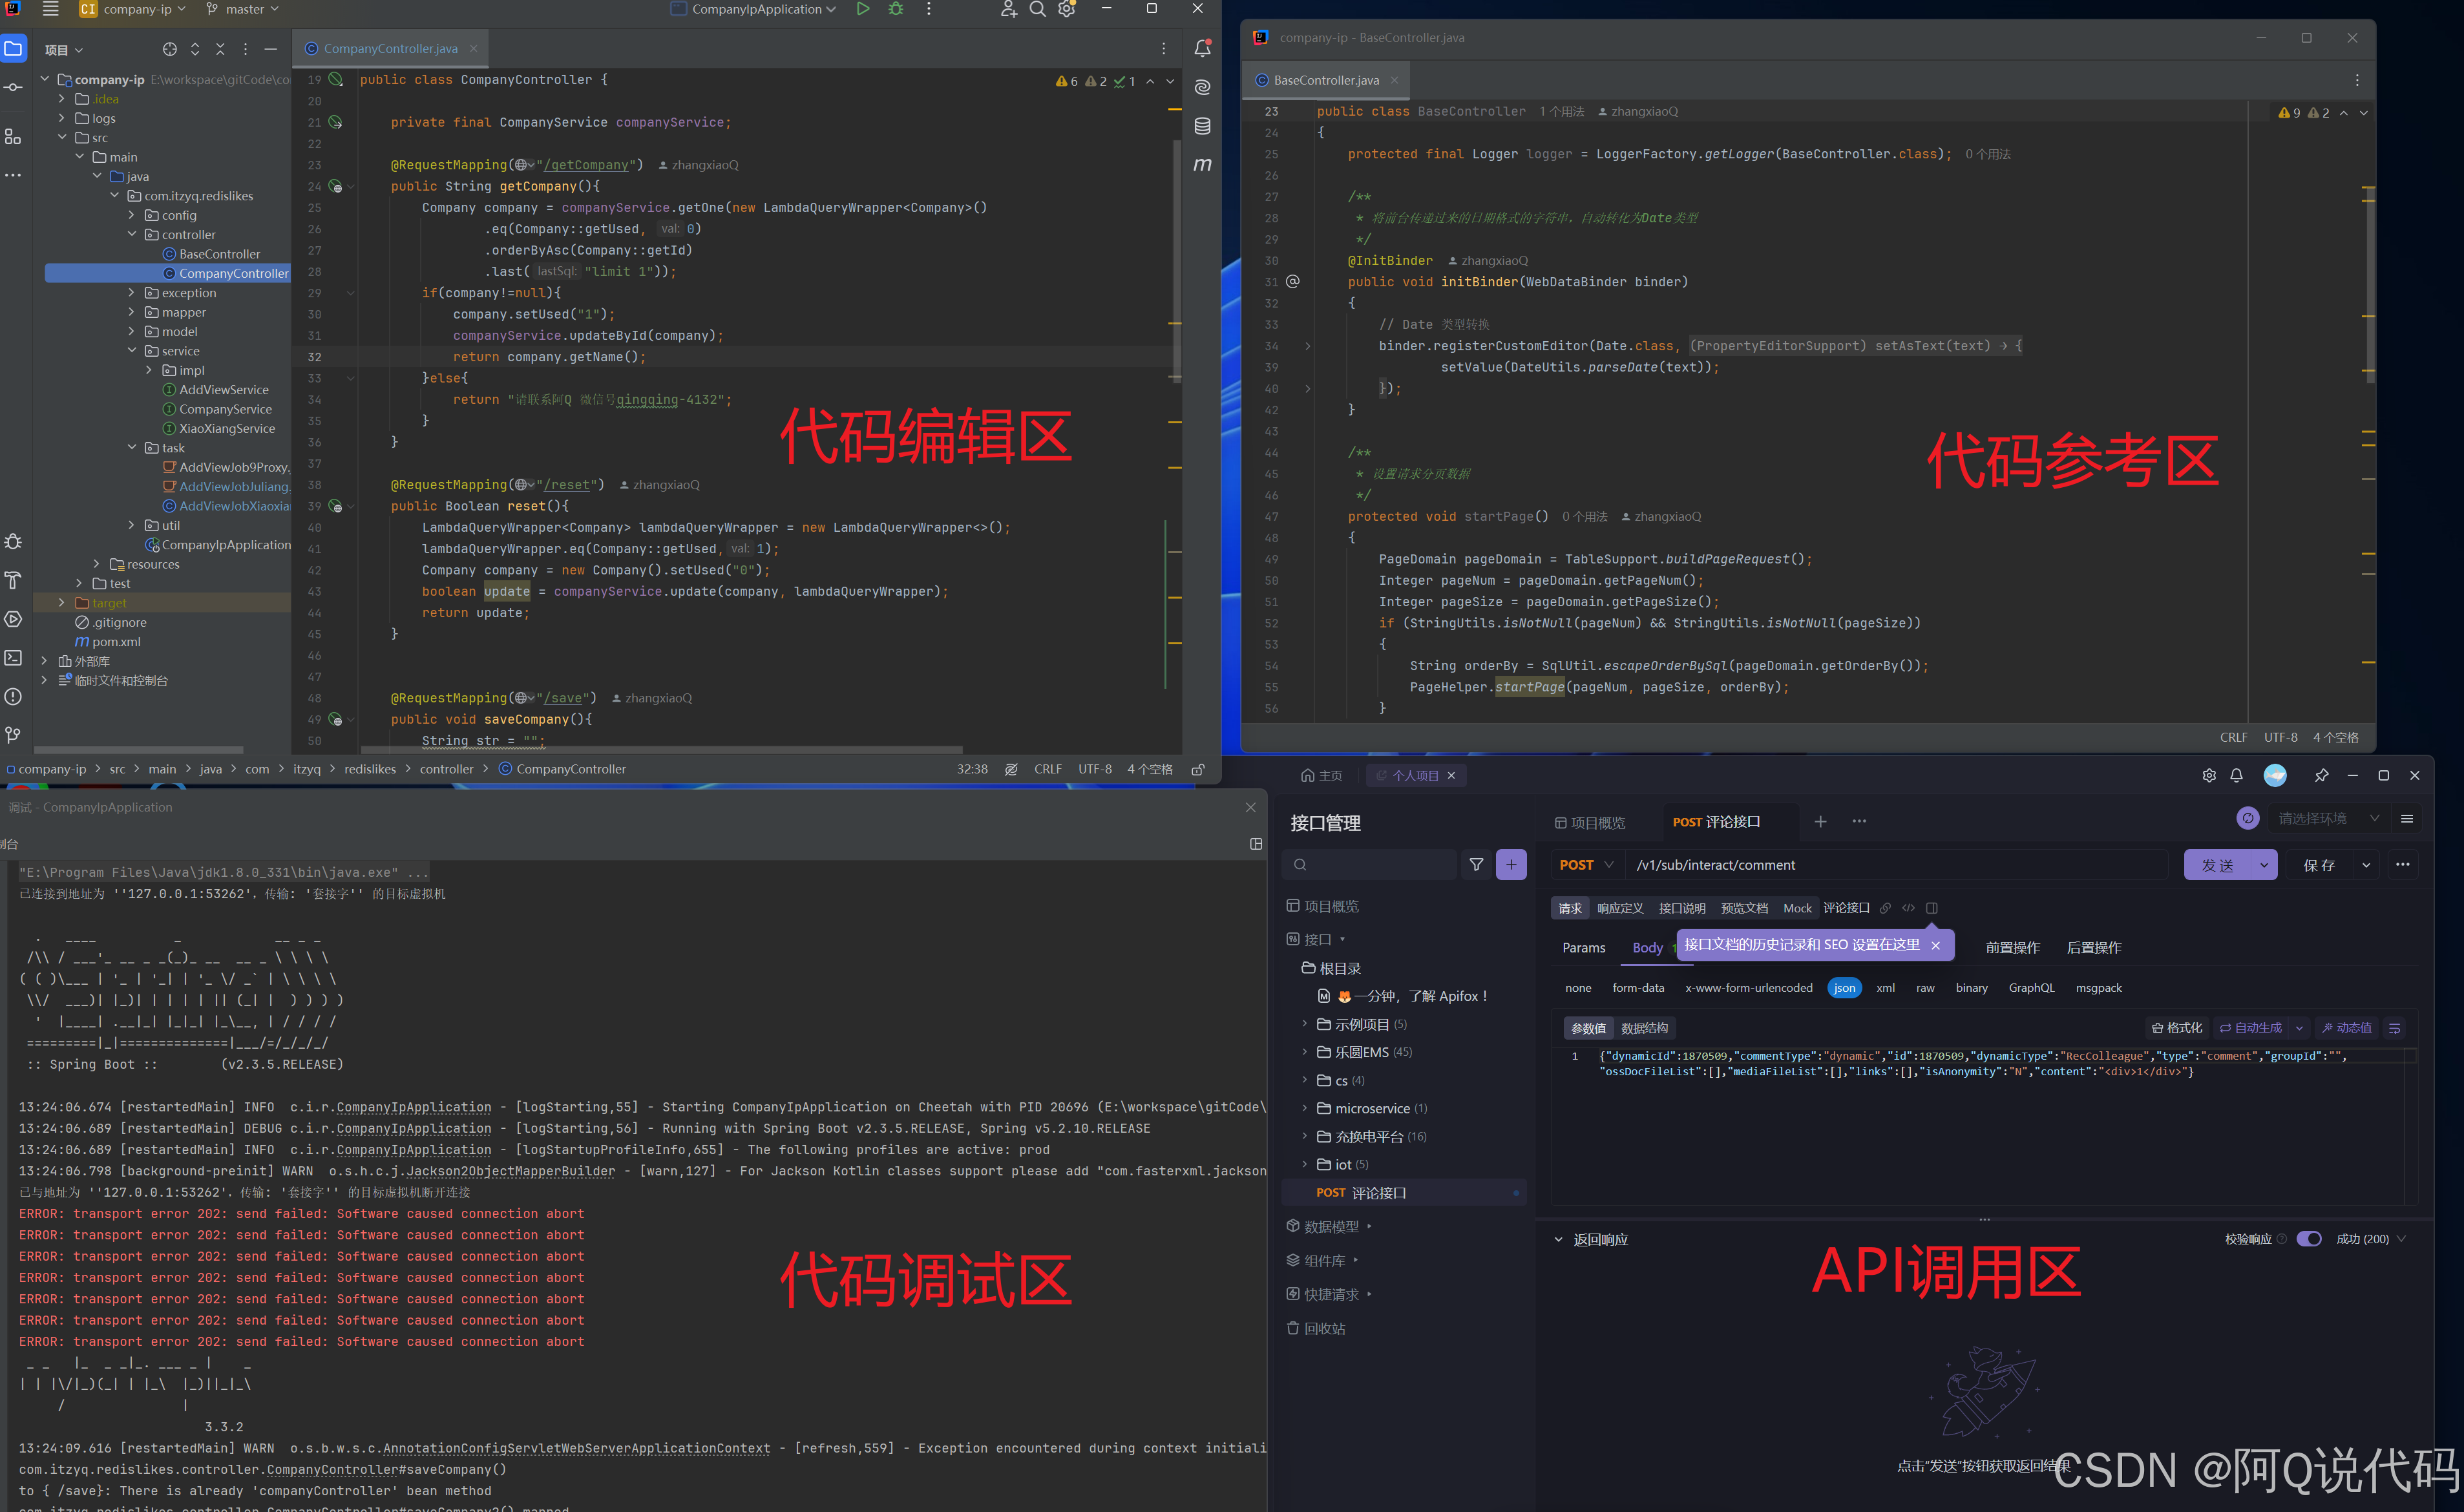Viewport: 2464px width, 1512px height.
Task: Click the purple plus button in Apifox sidebar
Action: pyautogui.click(x=1511, y=865)
